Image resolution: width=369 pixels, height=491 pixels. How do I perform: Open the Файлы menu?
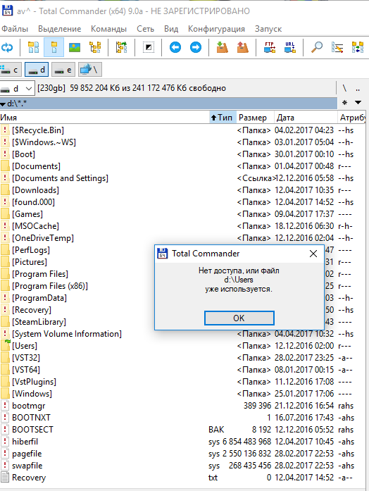click(x=15, y=29)
